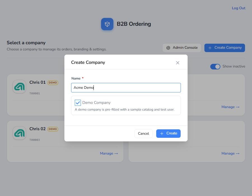Click the DEMO badge next to Chris 02

pyautogui.click(x=53, y=129)
